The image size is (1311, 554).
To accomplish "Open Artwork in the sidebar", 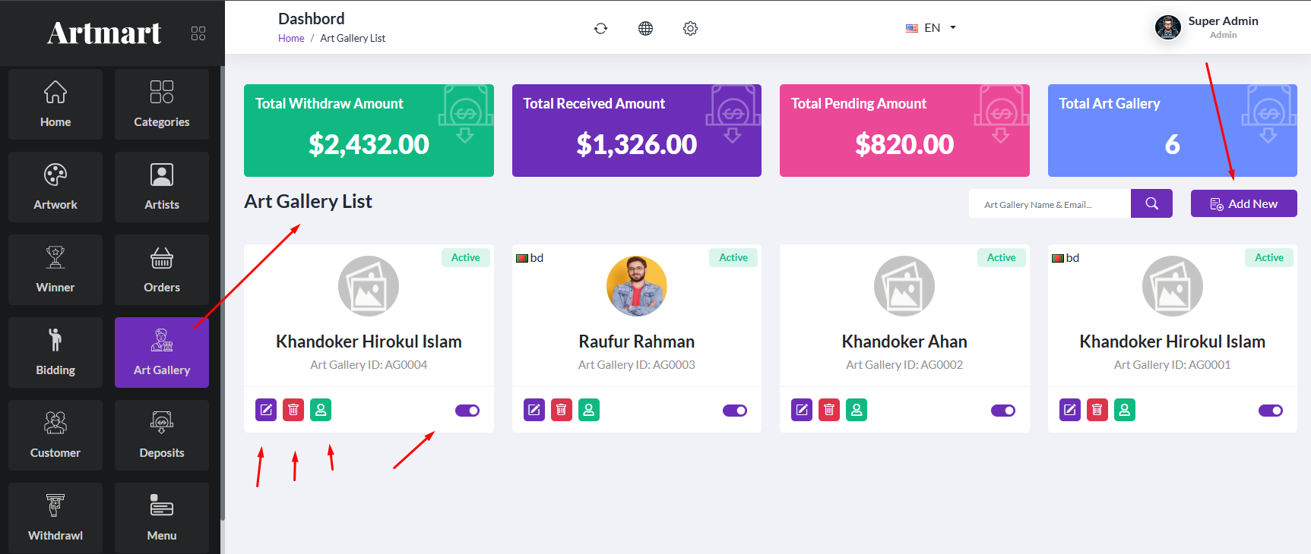I will (55, 187).
